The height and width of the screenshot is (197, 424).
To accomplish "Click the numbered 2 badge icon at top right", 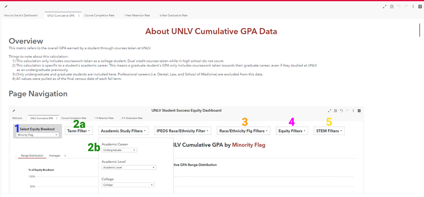I will click(420, 6).
